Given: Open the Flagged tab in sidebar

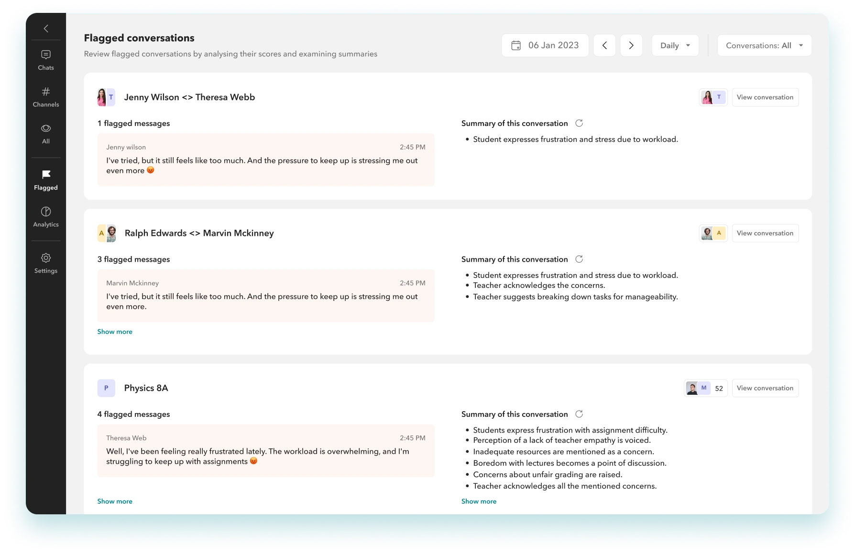Looking at the screenshot, I should point(46,180).
